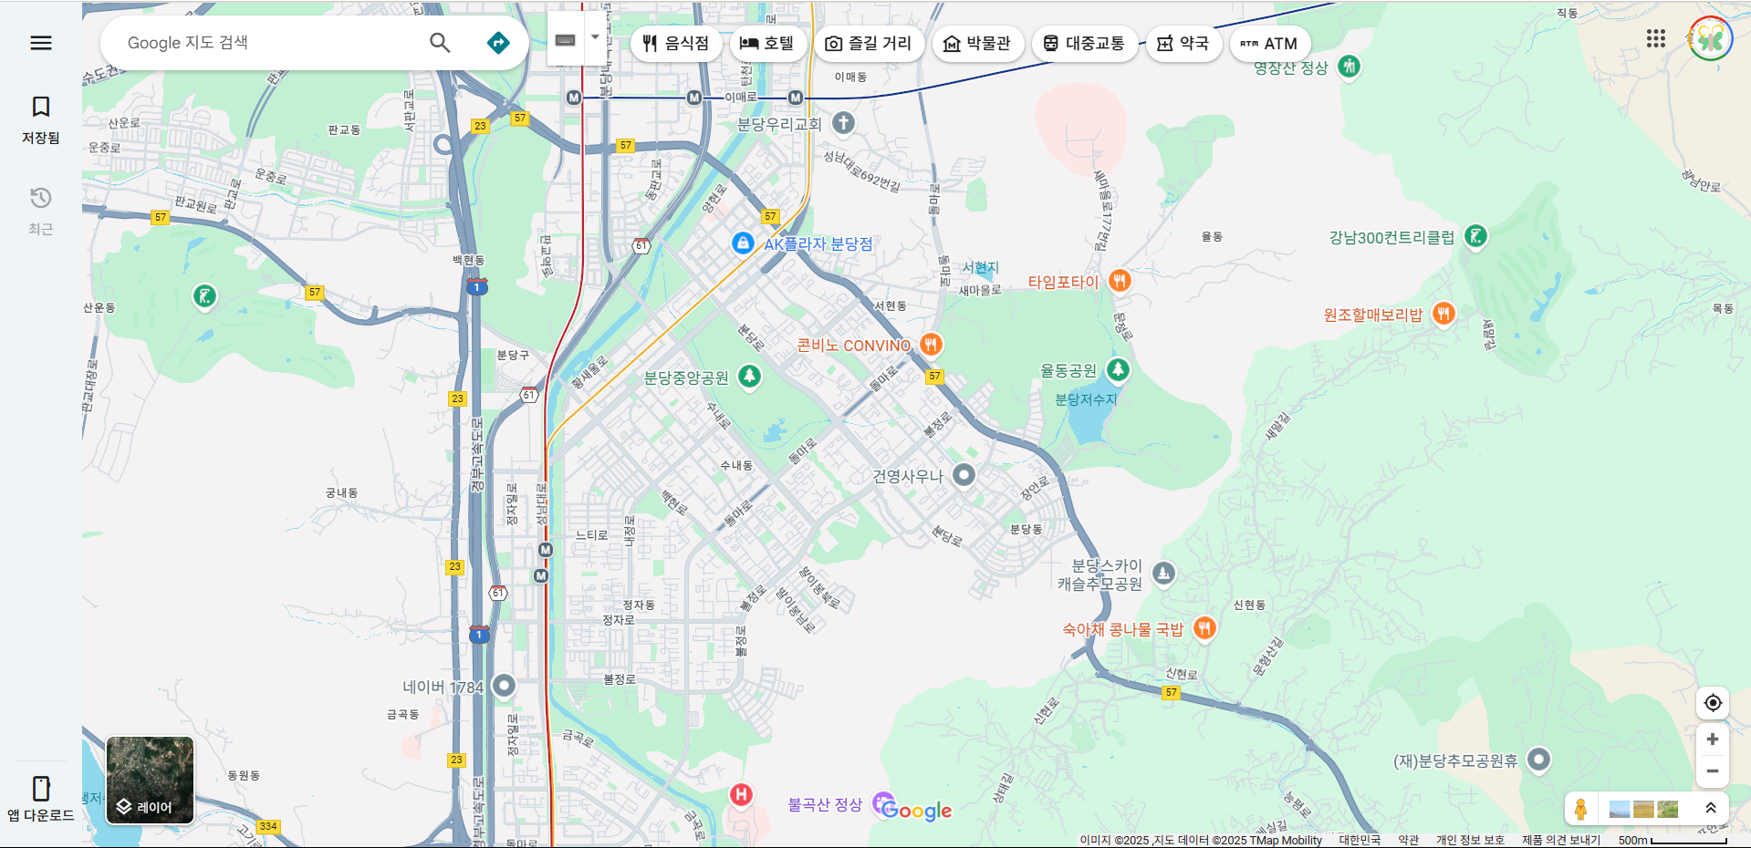The width and height of the screenshot is (1751, 848).
Task: Click the keyboard input tool icon
Action: [565, 40]
